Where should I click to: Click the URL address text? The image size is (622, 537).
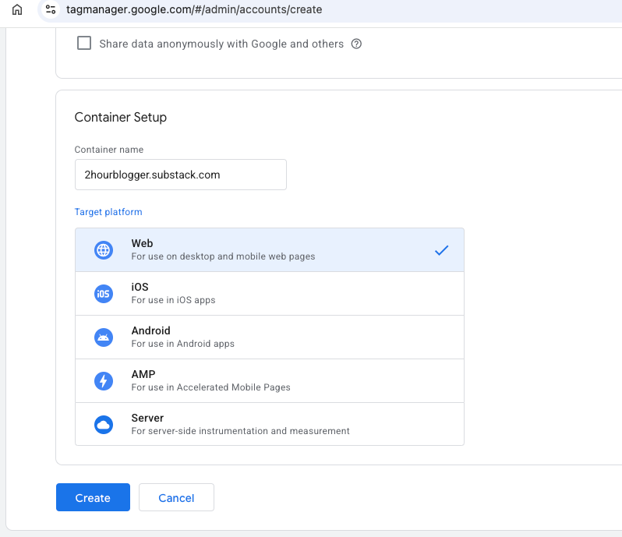(194, 9)
